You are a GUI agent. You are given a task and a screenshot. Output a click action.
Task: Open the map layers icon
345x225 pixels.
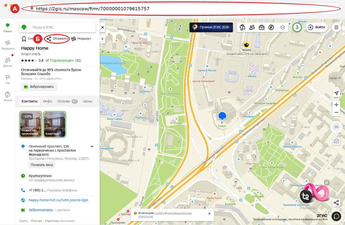pyautogui.click(x=282, y=27)
